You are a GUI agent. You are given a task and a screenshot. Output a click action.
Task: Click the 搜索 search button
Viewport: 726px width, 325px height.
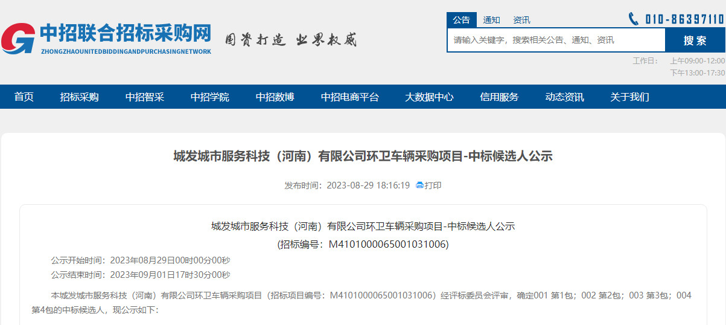click(x=695, y=40)
